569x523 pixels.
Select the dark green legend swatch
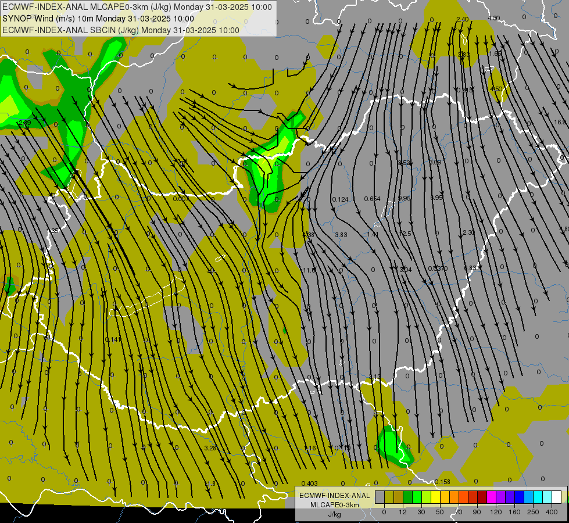click(x=408, y=497)
